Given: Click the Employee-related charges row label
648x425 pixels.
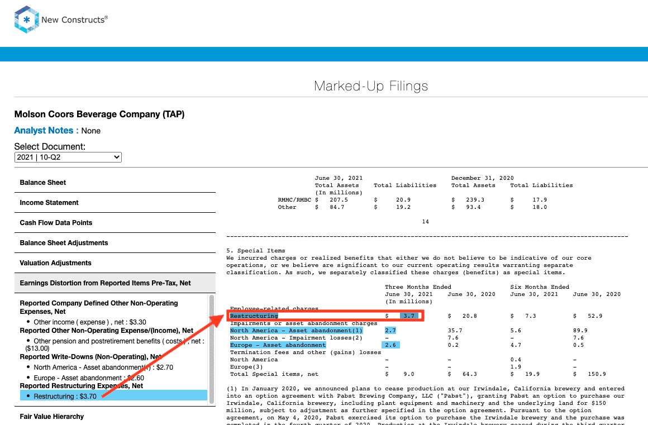Looking at the screenshot, I should pyautogui.click(x=274, y=308).
